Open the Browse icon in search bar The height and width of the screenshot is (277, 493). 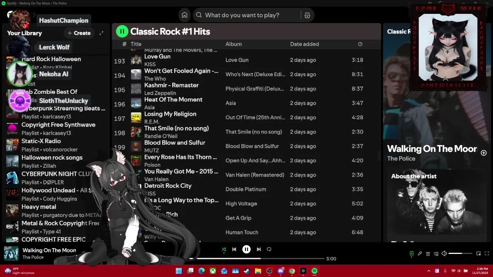pyautogui.click(x=307, y=15)
